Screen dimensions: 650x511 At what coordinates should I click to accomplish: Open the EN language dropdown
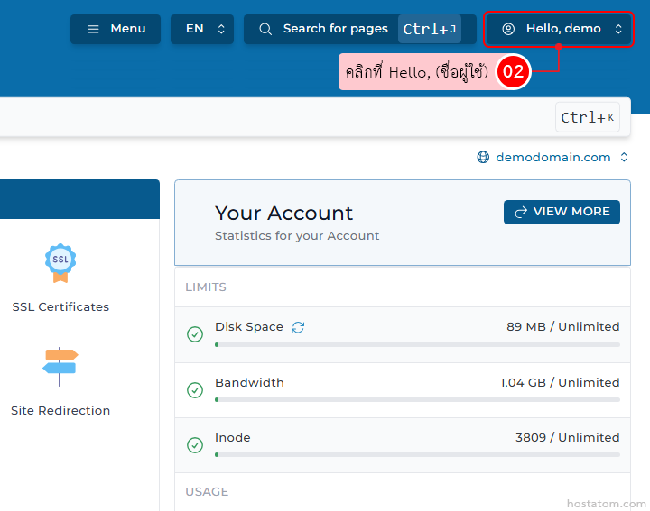(x=202, y=29)
